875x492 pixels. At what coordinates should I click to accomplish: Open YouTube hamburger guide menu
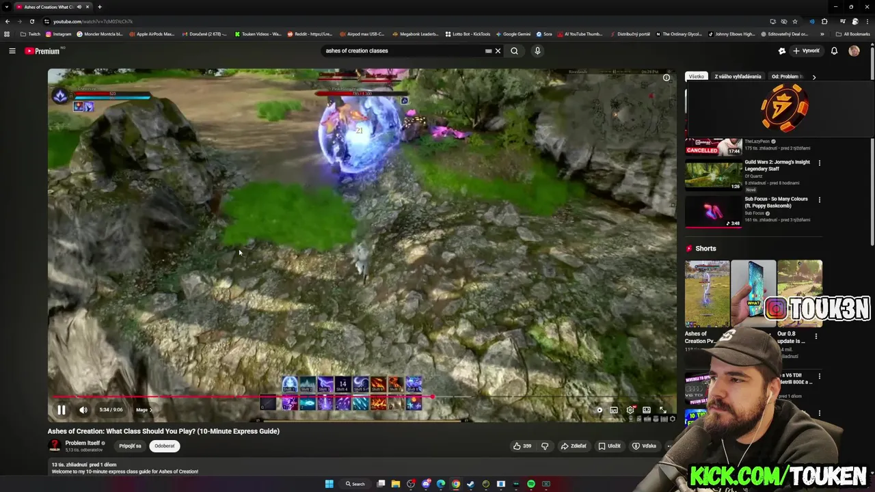tap(12, 51)
